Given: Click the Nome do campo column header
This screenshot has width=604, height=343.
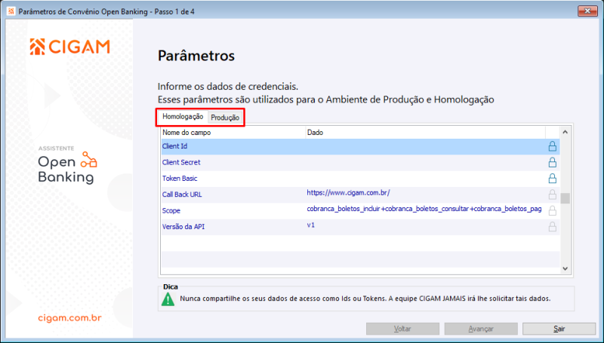Looking at the screenshot, I should pos(233,133).
